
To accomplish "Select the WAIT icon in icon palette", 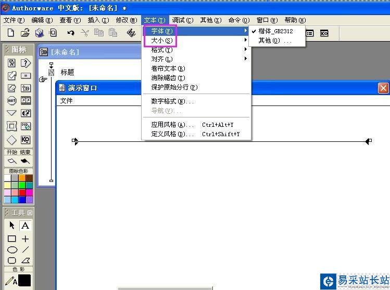I will tap(11, 100).
